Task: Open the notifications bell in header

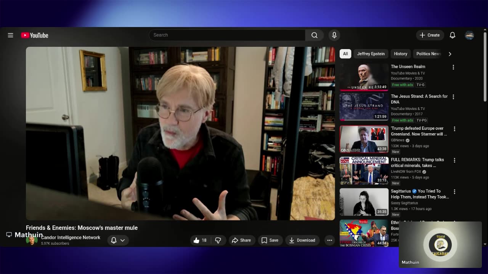Action: click(453, 35)
